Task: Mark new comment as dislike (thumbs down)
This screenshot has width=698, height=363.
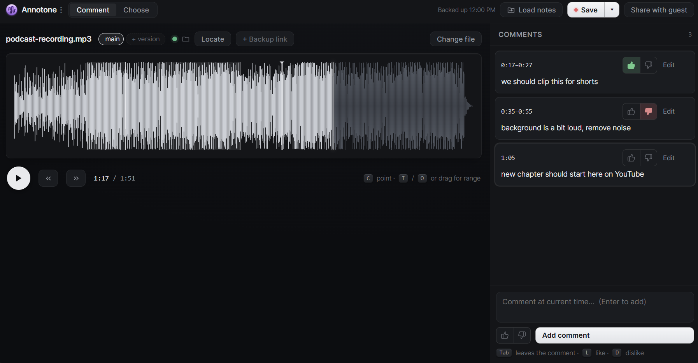Action: pyautogui.click(x=522, y=335)
